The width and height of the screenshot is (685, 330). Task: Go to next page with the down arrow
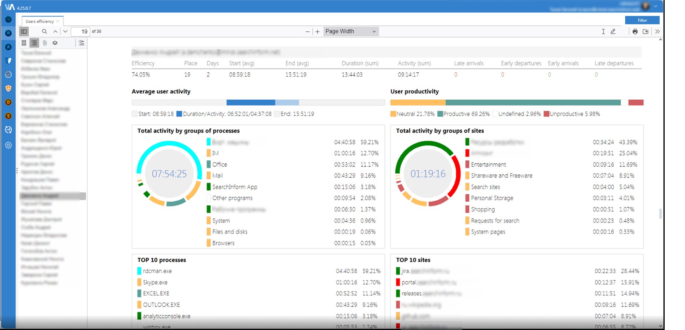(x=65, y=31)
